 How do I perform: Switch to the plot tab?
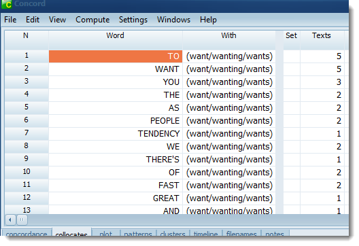[x=106, y=233]
